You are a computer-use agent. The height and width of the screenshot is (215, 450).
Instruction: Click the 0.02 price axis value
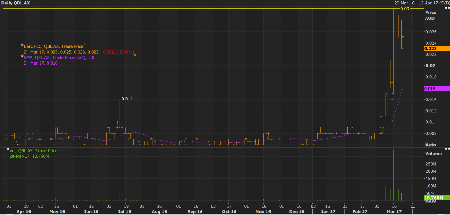point(430,66)
